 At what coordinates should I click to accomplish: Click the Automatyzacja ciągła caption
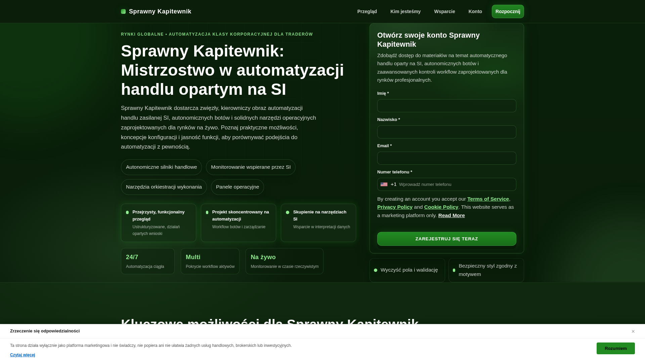[x=145, y=267]
